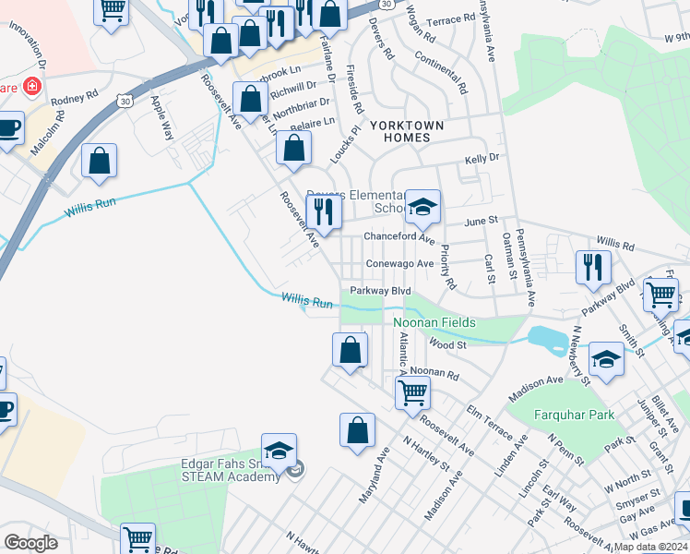Click the Conewago Ave label
Viewport: 690px width, 554px height.
400,264
